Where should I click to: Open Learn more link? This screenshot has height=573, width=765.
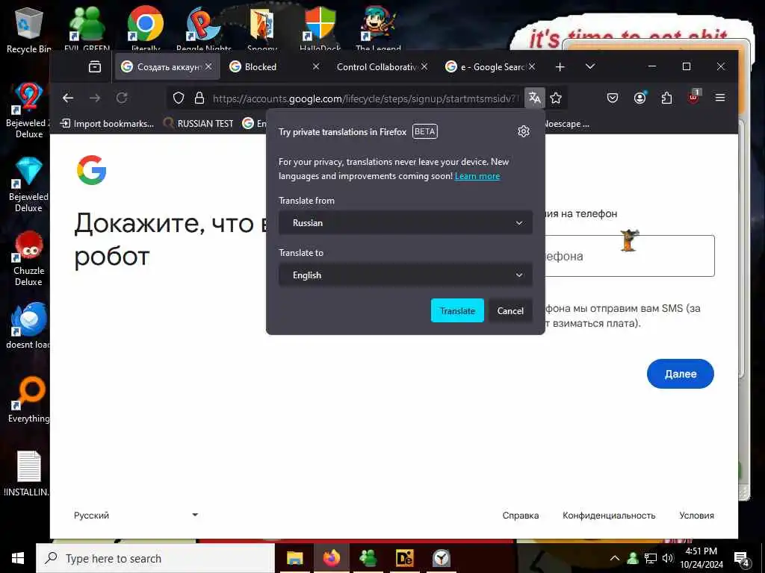[x=477, y=176]
